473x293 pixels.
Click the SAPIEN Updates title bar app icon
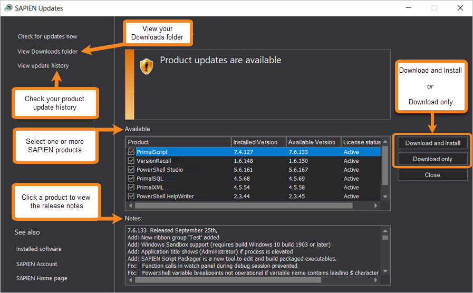click(8, 8)
